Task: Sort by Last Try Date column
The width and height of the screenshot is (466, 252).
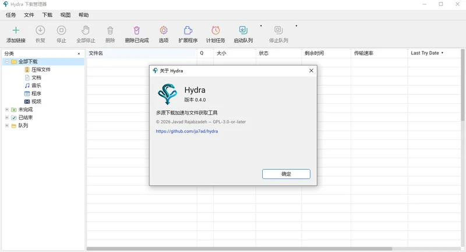Action: point(434,53)
